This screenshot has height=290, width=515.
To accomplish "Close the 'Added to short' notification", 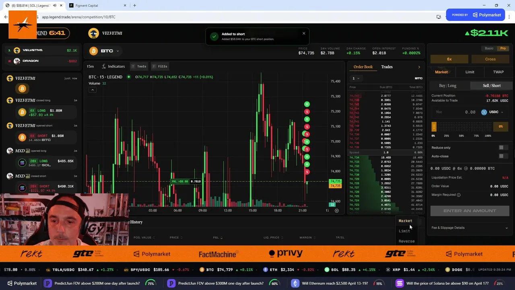I will (x=304, y=33).
